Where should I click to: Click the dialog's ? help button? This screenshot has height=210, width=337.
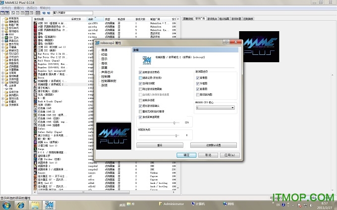[226, 42]
